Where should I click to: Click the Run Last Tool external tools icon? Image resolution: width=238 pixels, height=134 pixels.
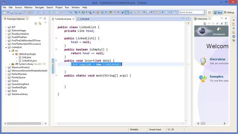pyautogui.click(x=90, y=12)
